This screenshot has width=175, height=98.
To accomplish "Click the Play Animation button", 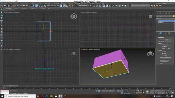I will click(139, 91).
